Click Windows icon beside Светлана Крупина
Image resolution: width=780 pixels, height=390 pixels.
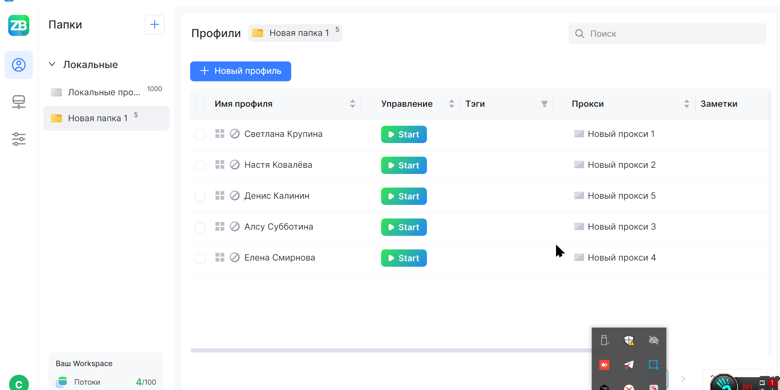(220, 134)
